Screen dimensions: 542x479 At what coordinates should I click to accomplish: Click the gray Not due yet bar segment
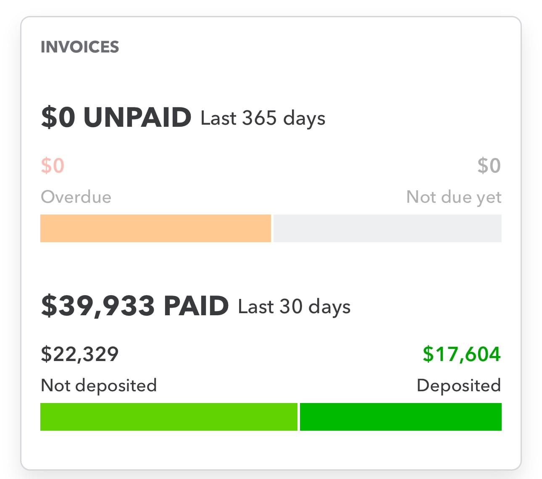pos(387,228)
